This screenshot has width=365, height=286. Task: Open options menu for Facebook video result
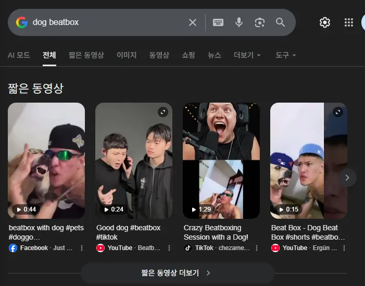point(82,248)
